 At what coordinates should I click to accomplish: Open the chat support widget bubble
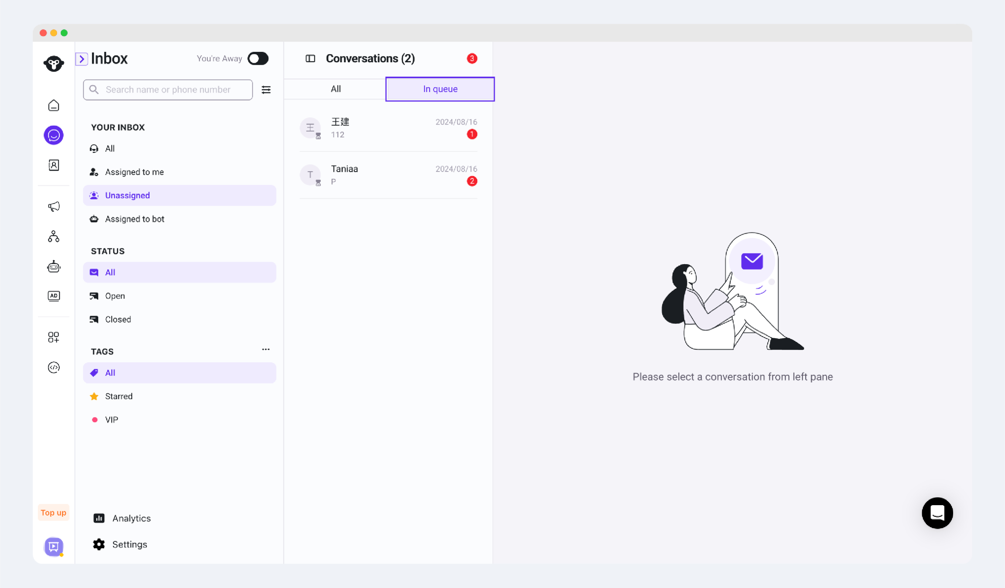[937, 513]
